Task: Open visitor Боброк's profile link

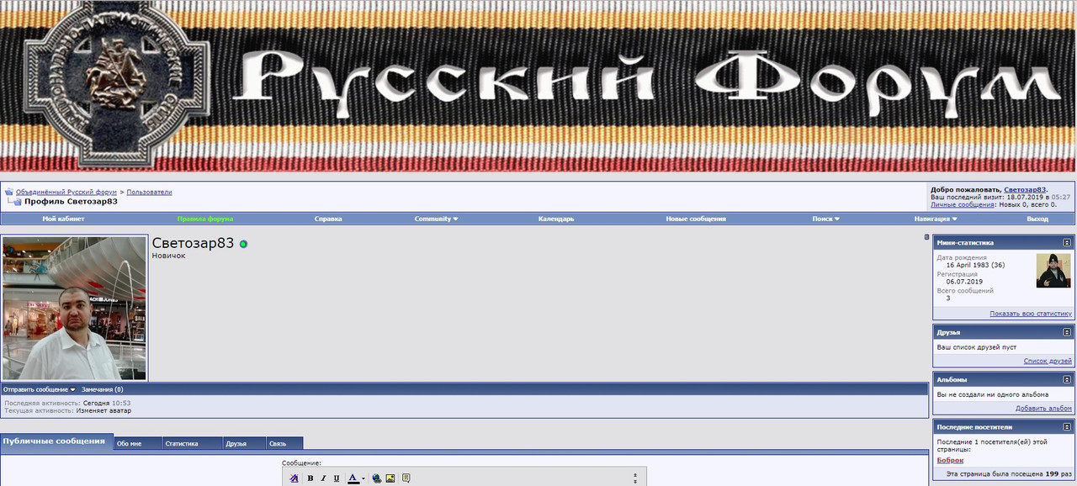Action: 950,460
